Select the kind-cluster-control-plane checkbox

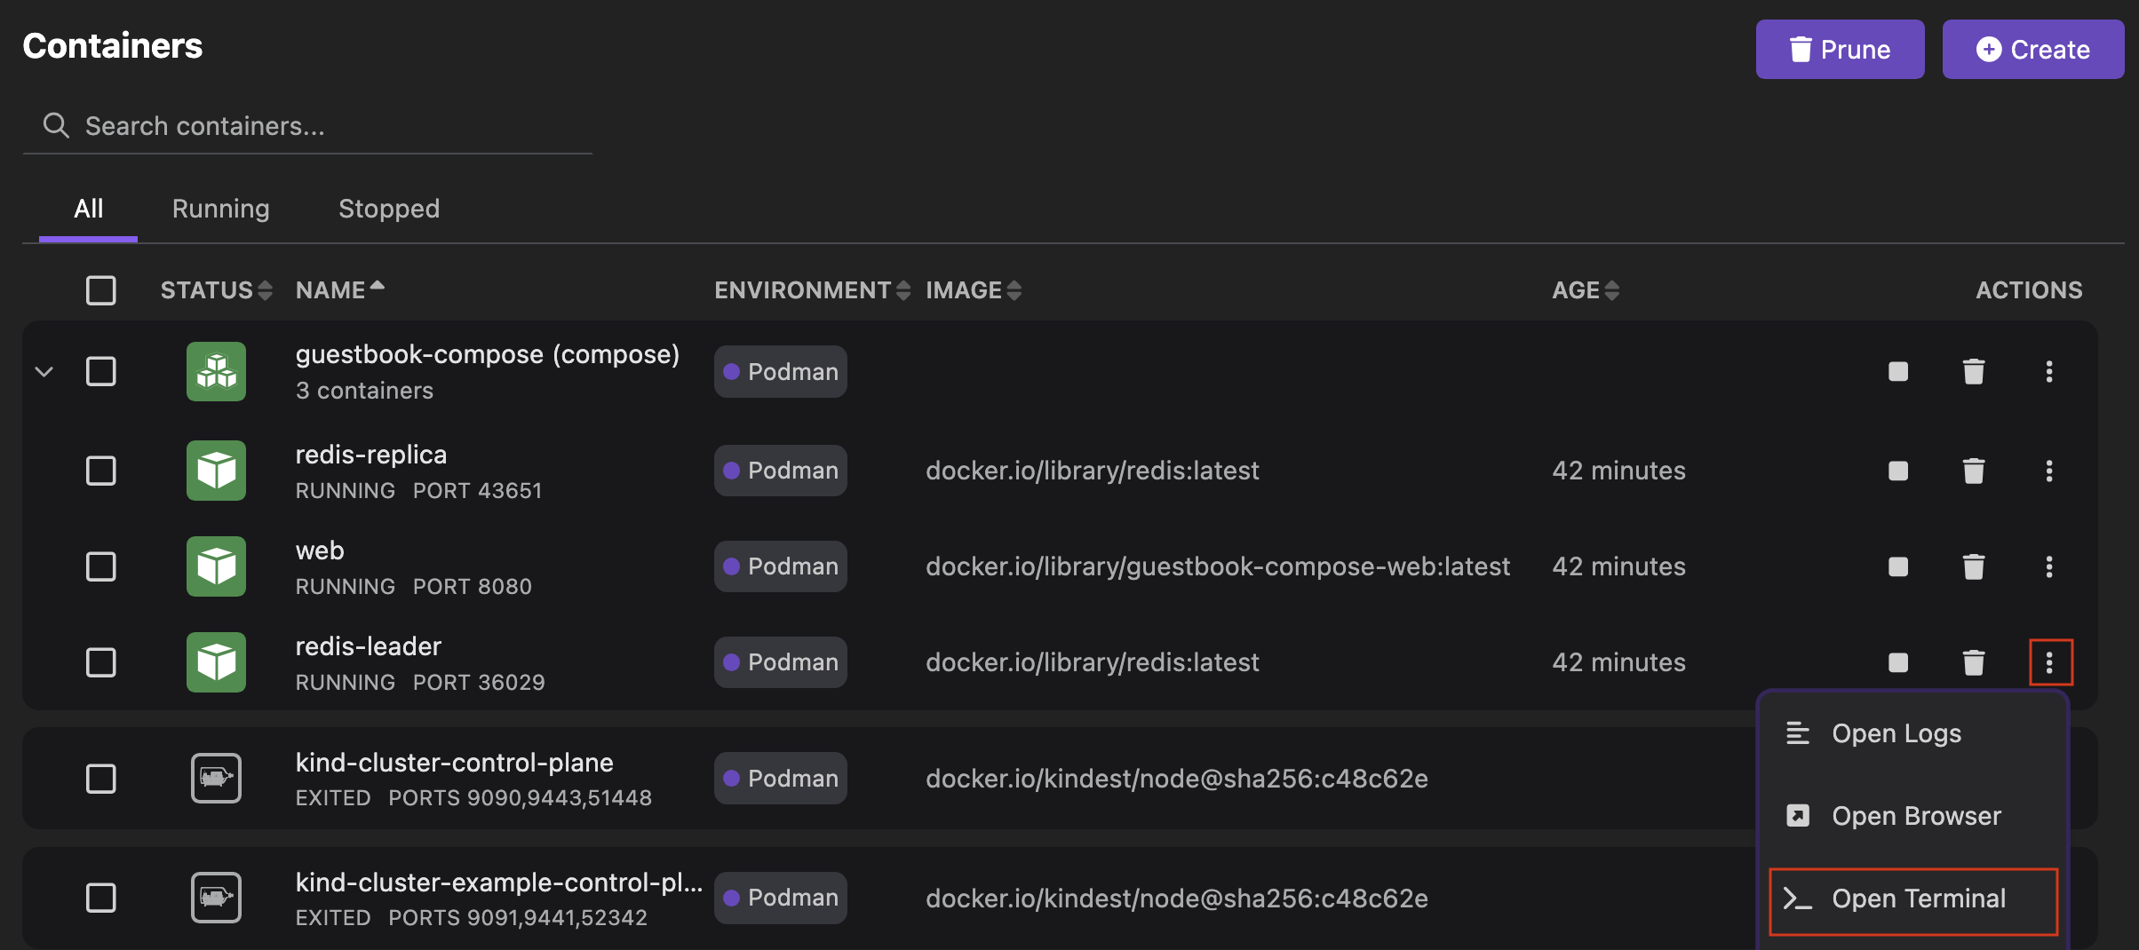tap(101, 779)
